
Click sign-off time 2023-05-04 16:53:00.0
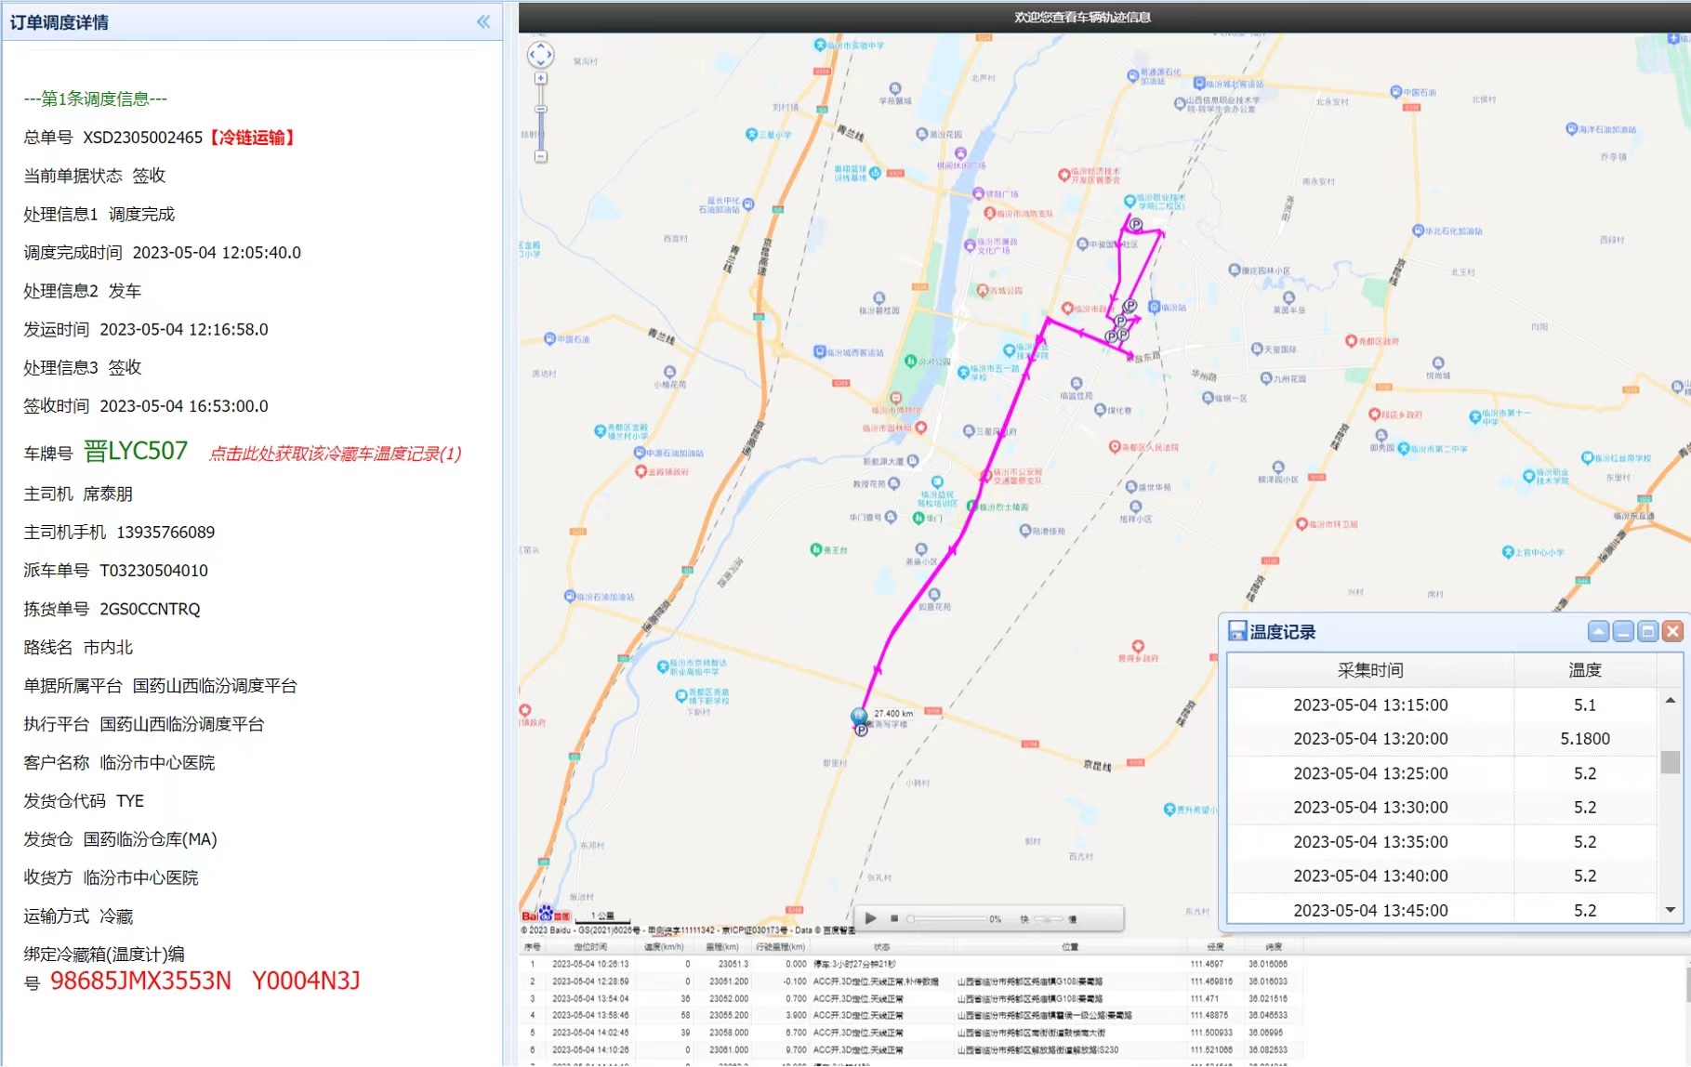184,406
